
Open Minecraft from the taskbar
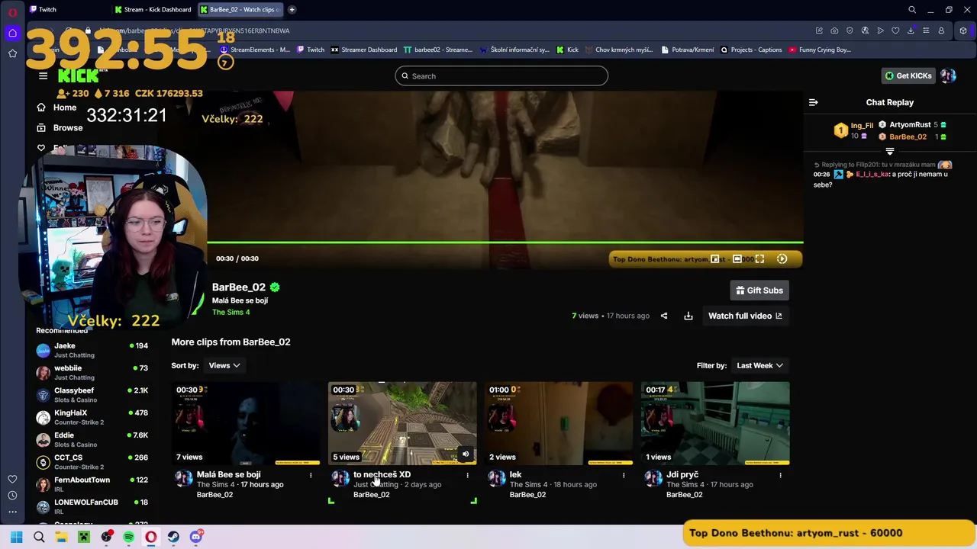tap(84, 537)
